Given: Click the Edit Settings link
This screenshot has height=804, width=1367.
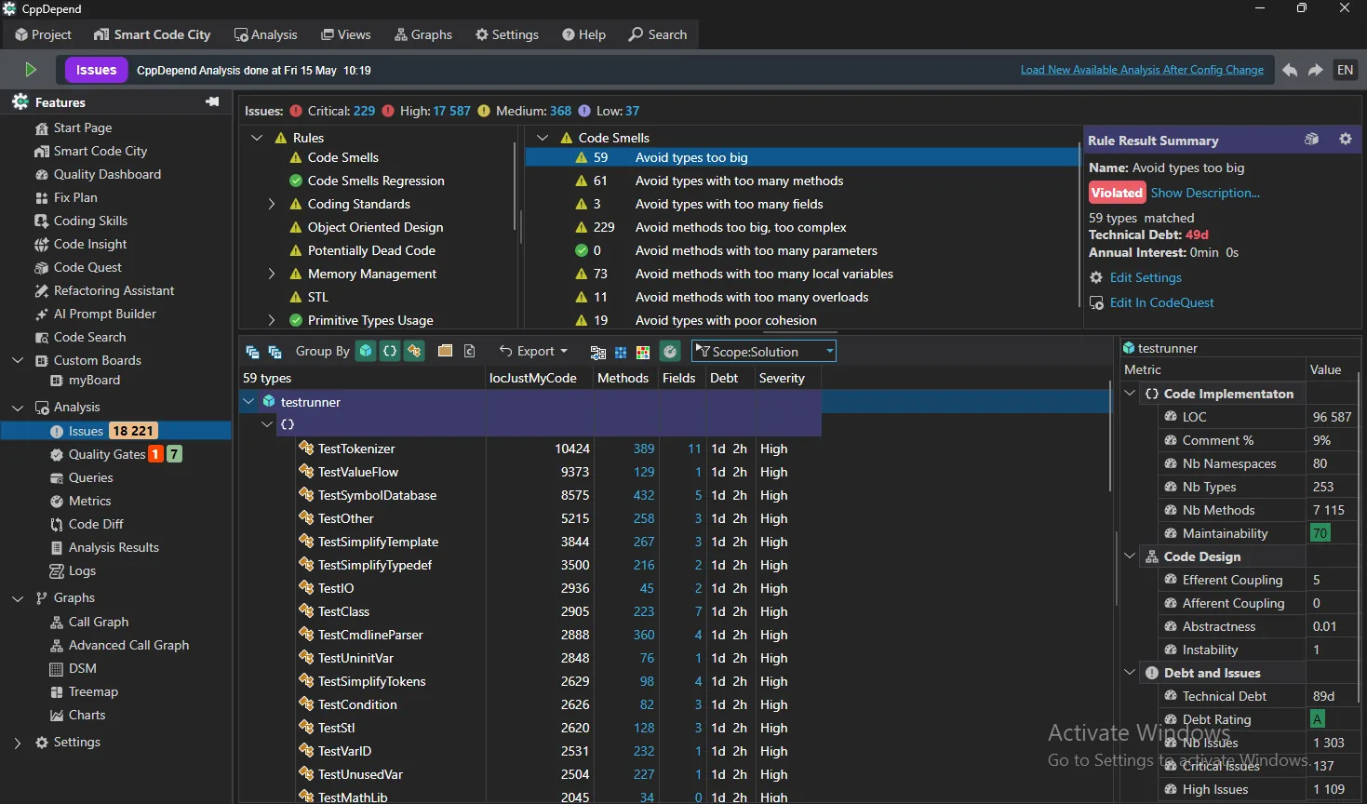Looking at the screenshot, I should click(1146, 277).
